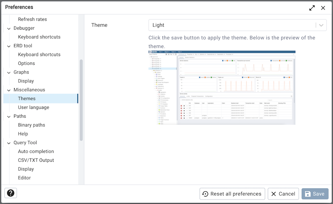This screenshot has height=204, width=333.
Task: Open Auto completion preferences
Action: pyautogui.click(x=36, y=152)
